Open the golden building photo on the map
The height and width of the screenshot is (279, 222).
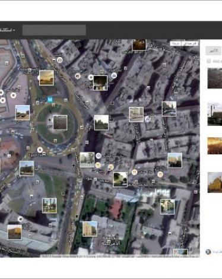click(175, 160)
